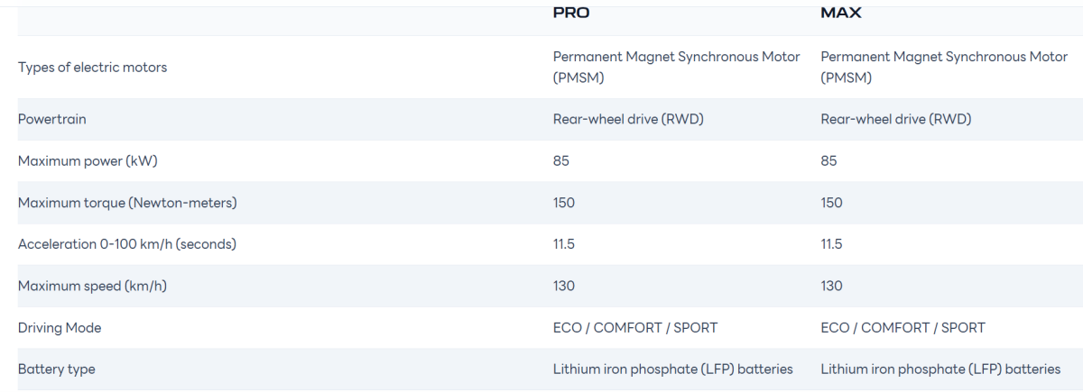
Task: Select the "Types of electric motors" row label
Action: (92, 68)
